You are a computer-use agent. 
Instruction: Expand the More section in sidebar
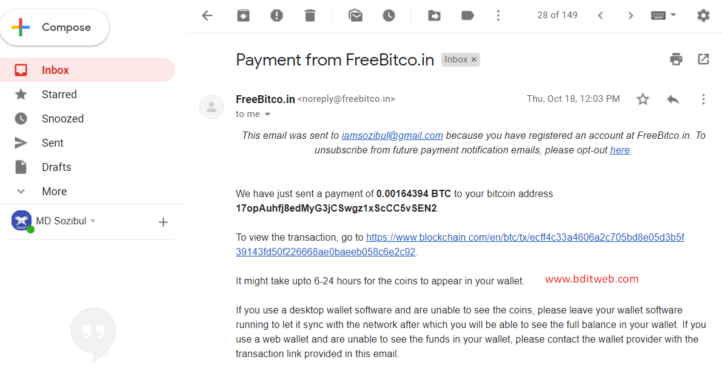(x=54, y=191)
